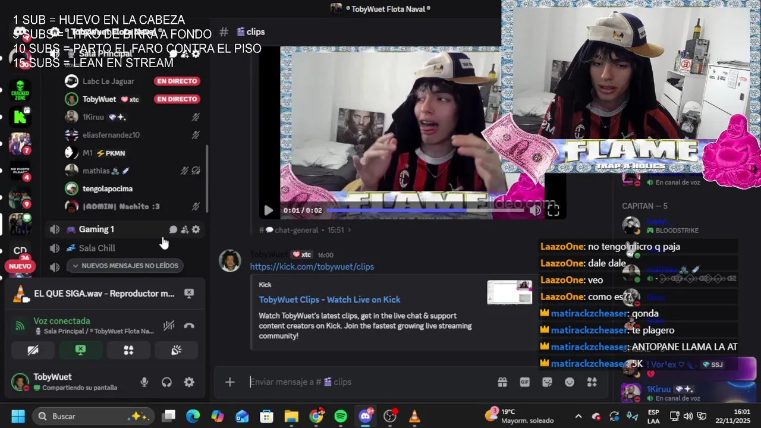Open user settings gear

coord(189,382)
